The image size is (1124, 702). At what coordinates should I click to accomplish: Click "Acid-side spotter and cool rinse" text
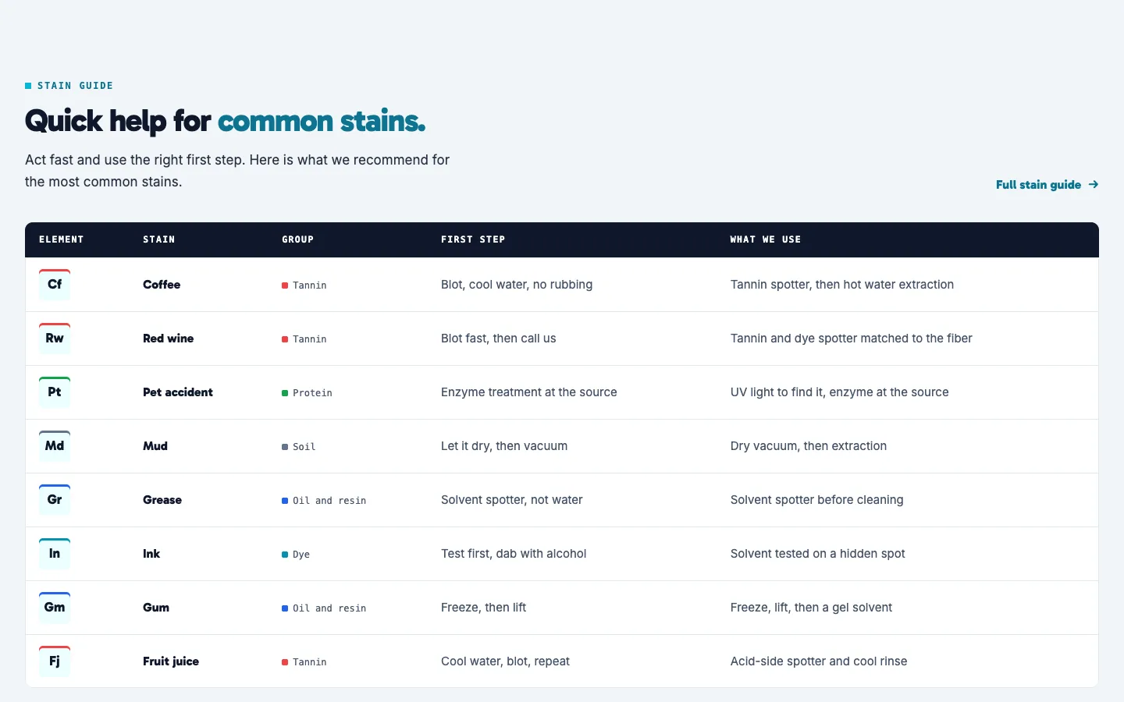coord(819,661)
